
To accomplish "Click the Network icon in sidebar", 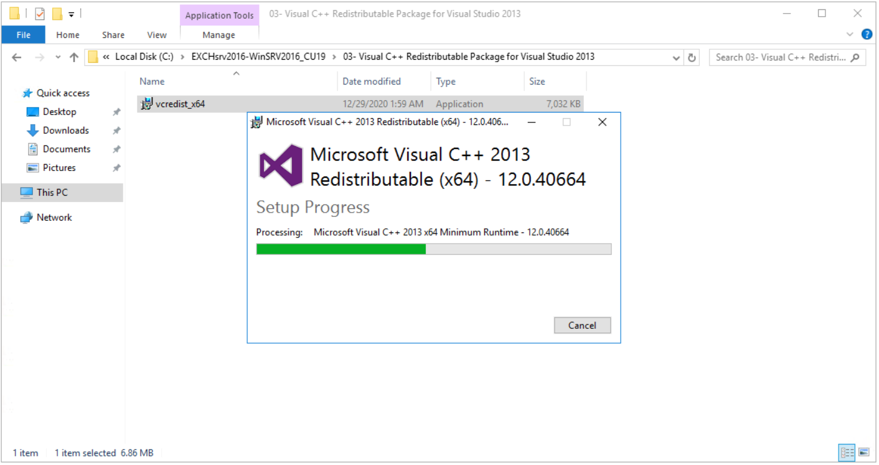I will 26,218.
